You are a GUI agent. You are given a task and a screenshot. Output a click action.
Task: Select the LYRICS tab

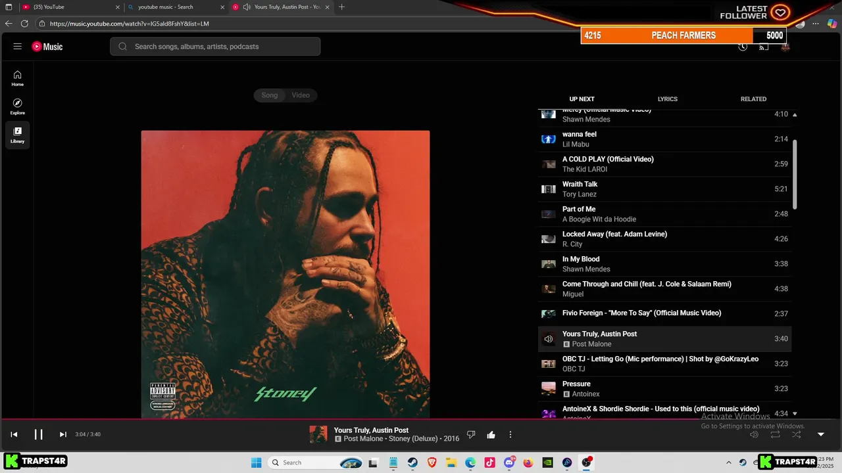point(667,99)
